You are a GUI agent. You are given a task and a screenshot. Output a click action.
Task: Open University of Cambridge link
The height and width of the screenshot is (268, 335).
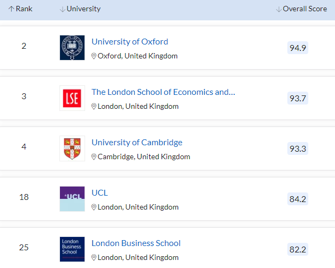(x=136, y=143)
